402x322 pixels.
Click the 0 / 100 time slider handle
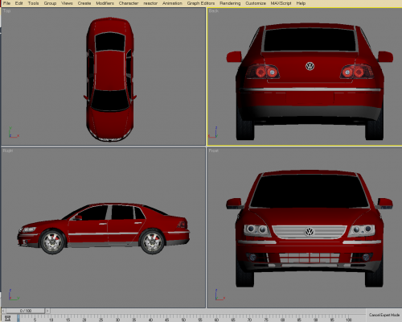point(26,311)
